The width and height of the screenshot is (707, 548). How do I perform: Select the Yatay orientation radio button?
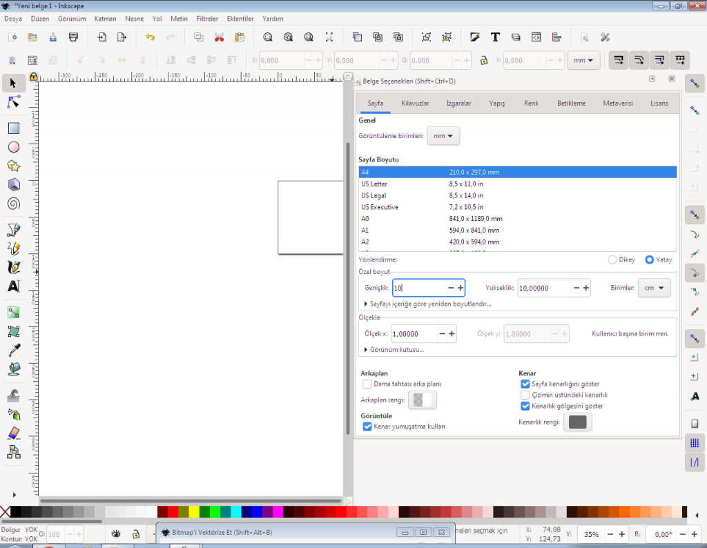[x=649, y=260]
